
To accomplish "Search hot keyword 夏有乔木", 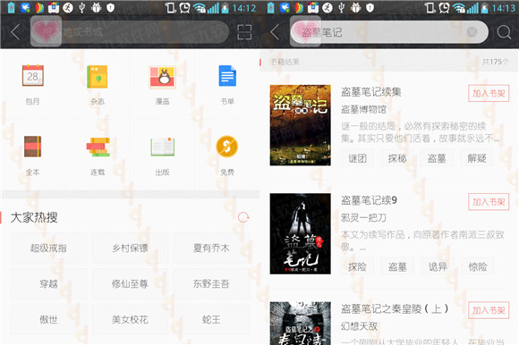I will click(211, 248).
